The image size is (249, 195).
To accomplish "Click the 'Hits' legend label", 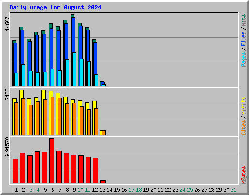I will 244,20.
